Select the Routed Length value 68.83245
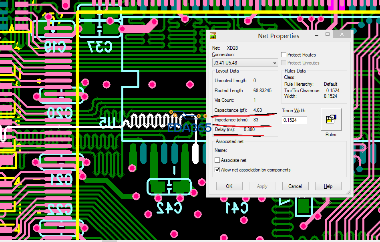The image size is (380, 242). (x=262, y=91)
